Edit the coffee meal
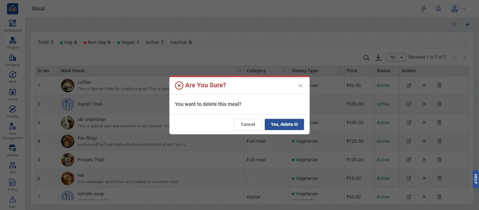 [409, 86]
